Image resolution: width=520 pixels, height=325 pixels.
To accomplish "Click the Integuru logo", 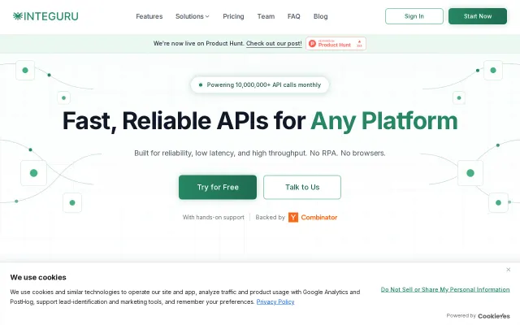I will [x=45, y=16].
